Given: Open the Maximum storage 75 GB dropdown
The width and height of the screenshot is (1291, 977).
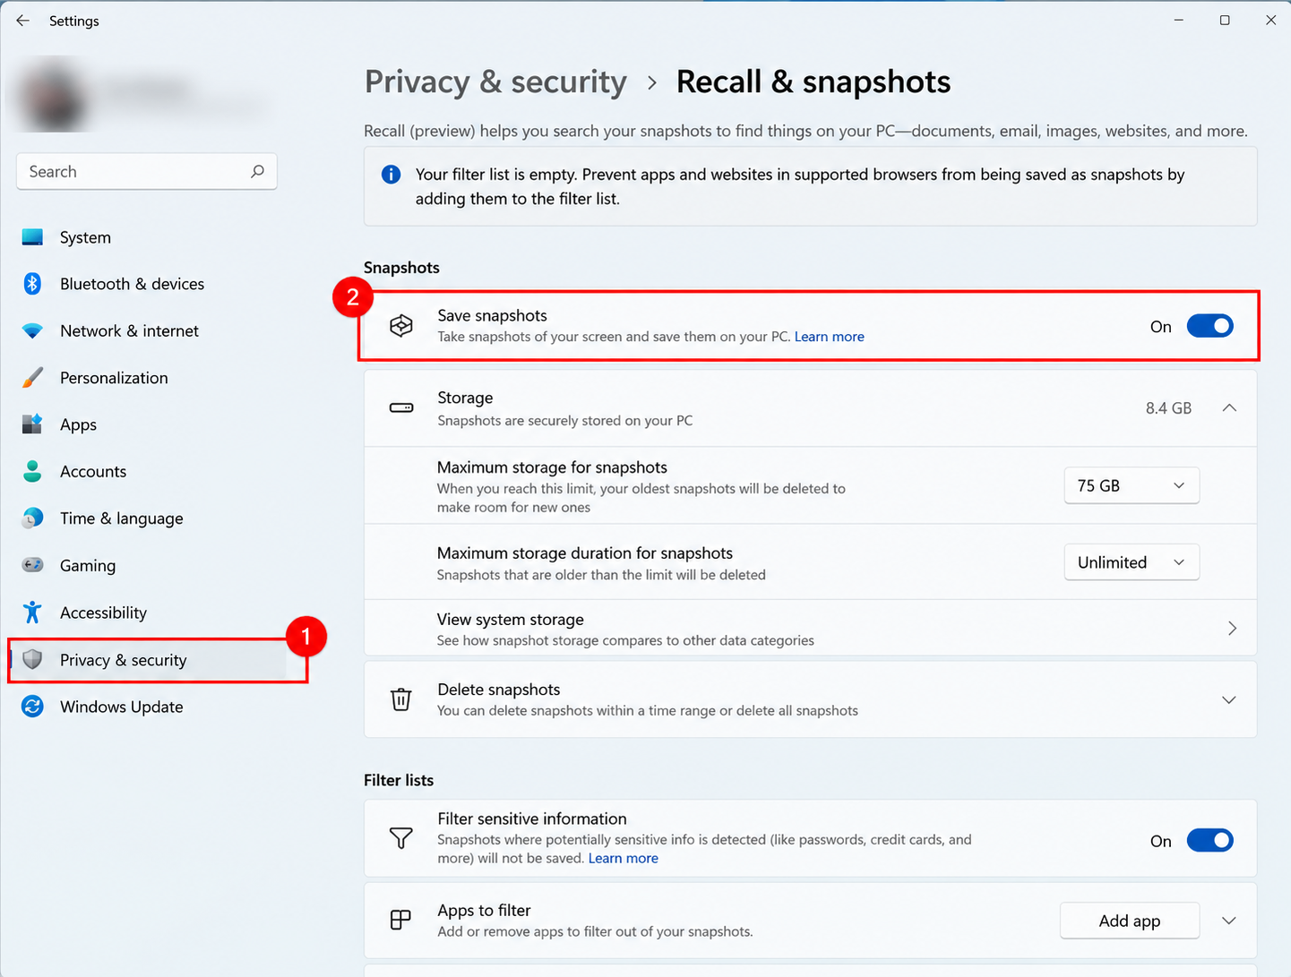Looking at the screenshot, I should [x=1132, y=485].
